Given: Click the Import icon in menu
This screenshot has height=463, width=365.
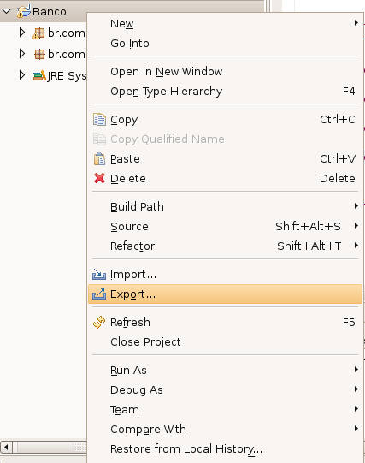Looking at the screenshot, I should click(99, 275).
